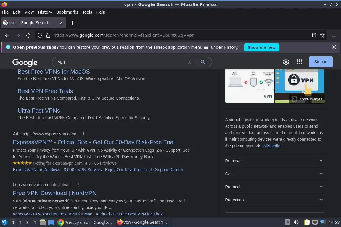Image resolution: width=341 pixels, height=227 pixels.
Task: Open Best VPN Free Trials link
Action: (45, 91)
